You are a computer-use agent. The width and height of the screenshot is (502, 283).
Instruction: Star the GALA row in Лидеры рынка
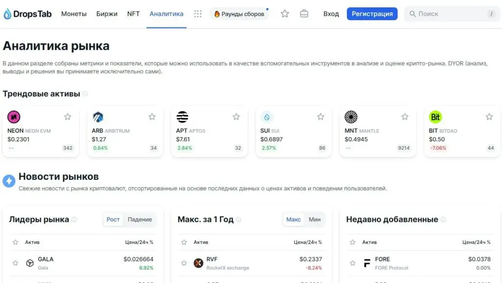[x=15, y=263]
